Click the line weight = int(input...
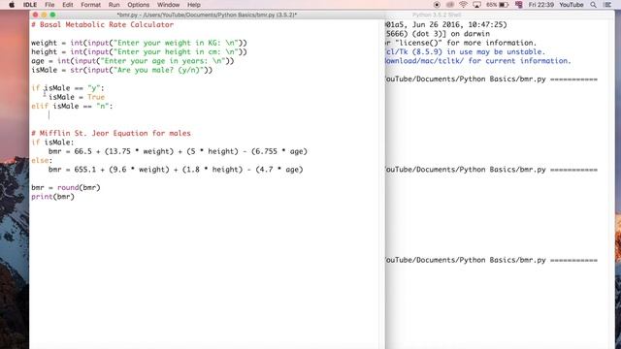The image size is (621, 349). click(139, 43)
